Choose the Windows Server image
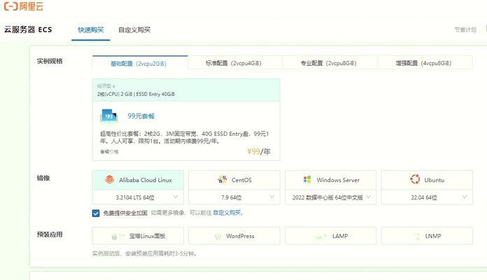487x280 pixels. tap(330, 180)
